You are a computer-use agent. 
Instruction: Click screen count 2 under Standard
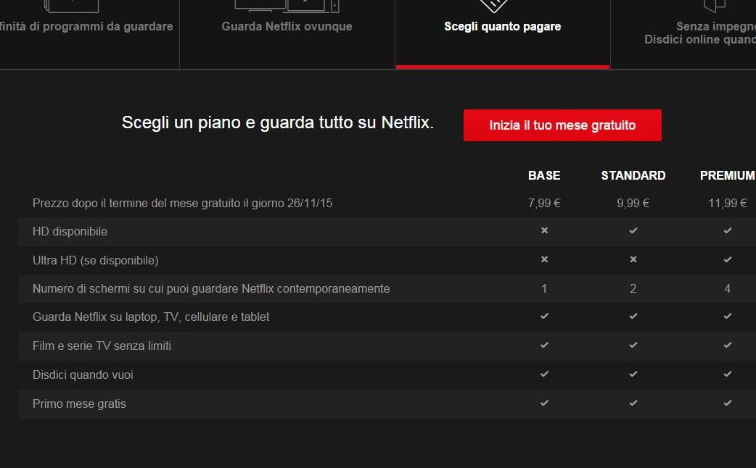click(633, 289)
